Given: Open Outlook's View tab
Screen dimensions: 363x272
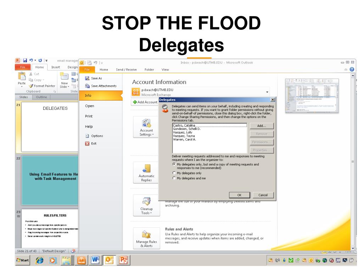Looking at the screenshot, I should (165, 70).
